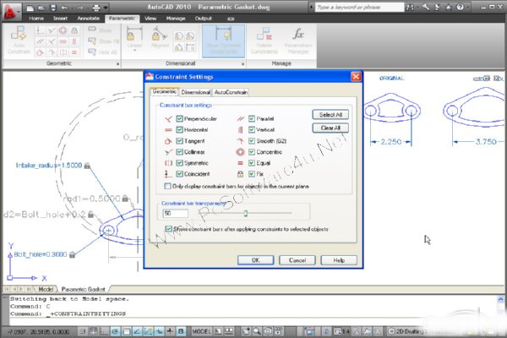
Task: Click the Hide All constraints button
Action: pos(104,52)
